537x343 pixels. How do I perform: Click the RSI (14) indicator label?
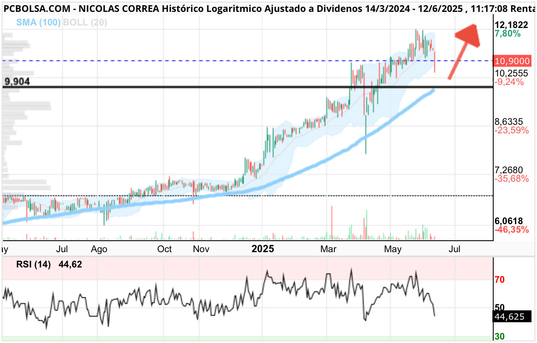click(x=34, y=264)
